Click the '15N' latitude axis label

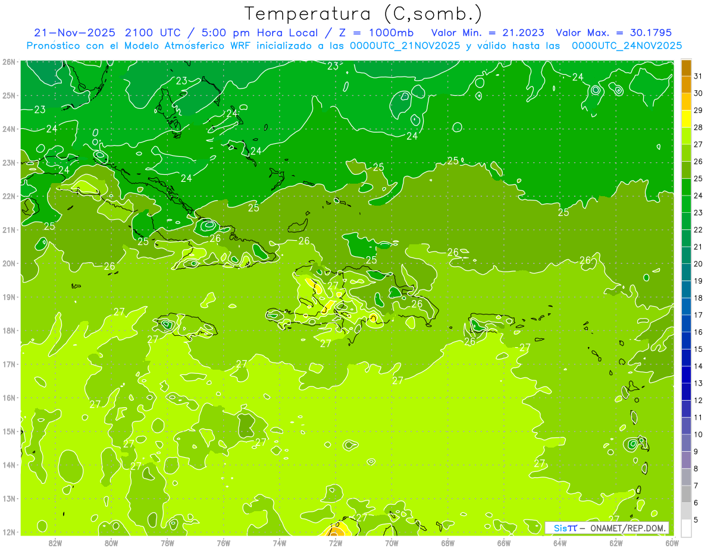click(x=9, y=431)
